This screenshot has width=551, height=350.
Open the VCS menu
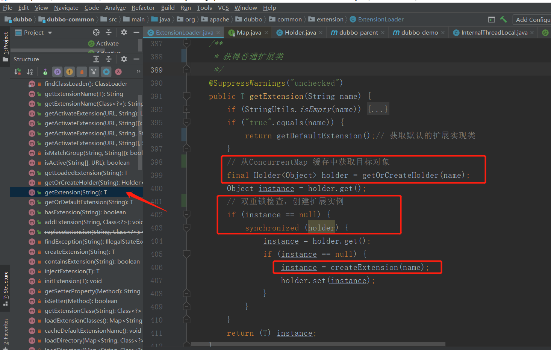pyautogui.click(x=223, y=8)
